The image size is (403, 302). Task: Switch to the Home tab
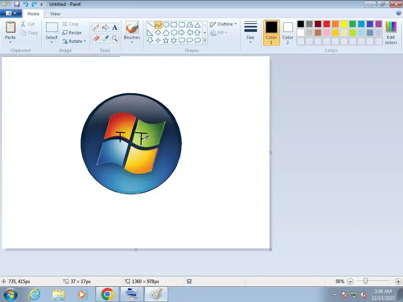pyautogui.click(x=33, y=14)
